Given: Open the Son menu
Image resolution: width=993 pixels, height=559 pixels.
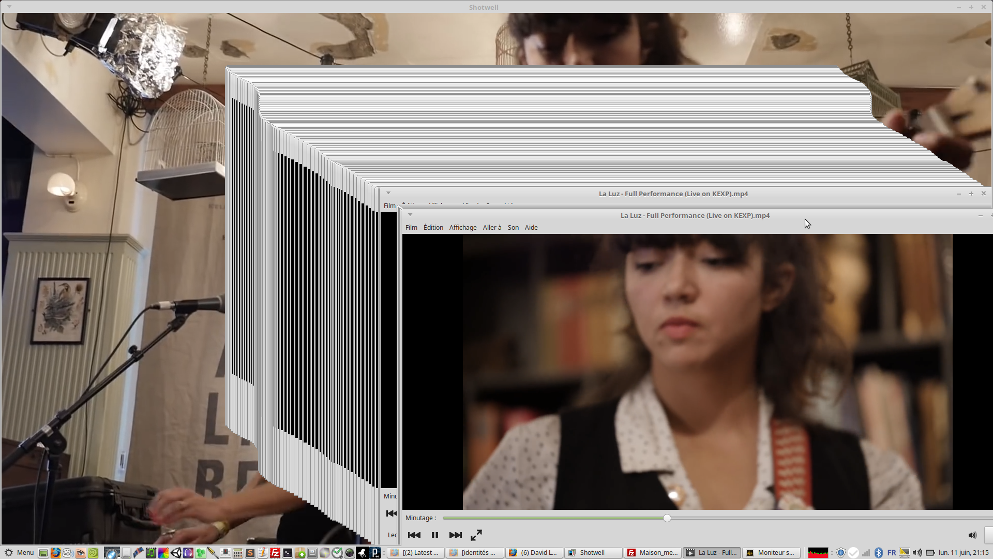Looking at the screenshot, I should tap(513, 227).
